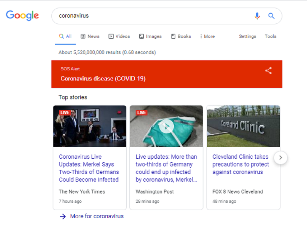
Task: Share the SOS Alert banner
Action: 268,71
